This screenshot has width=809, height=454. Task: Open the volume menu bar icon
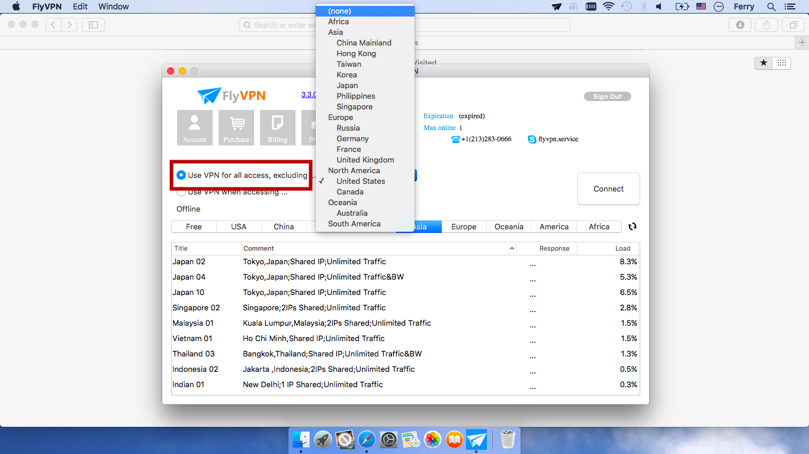659,7
